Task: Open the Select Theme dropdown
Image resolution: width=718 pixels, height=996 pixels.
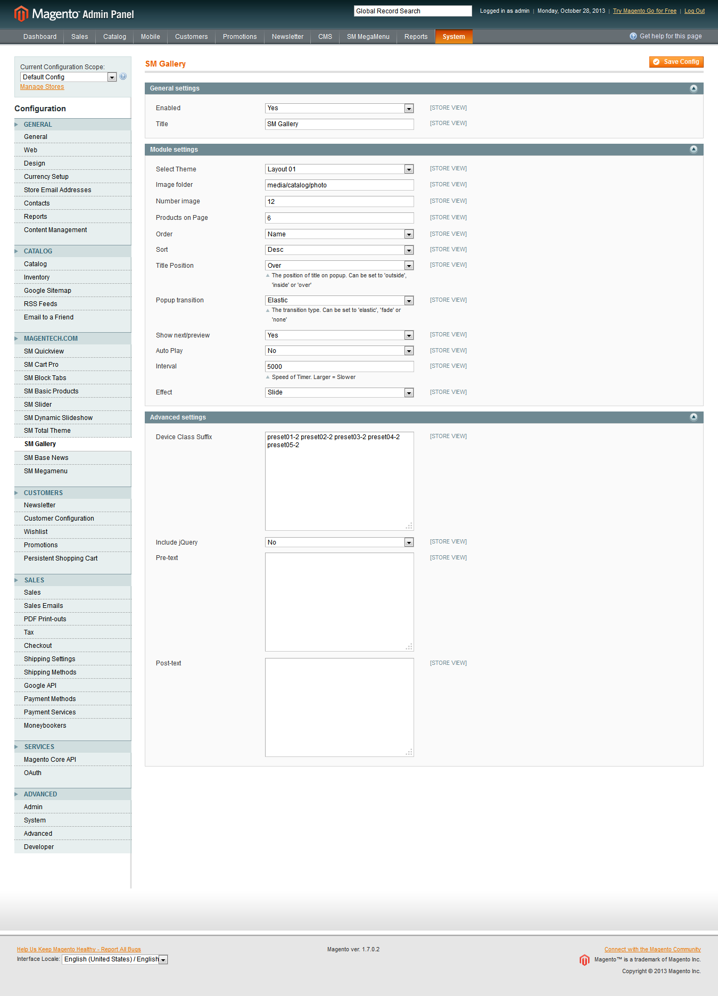Action: pyautogui.click(x=340, y=169)
